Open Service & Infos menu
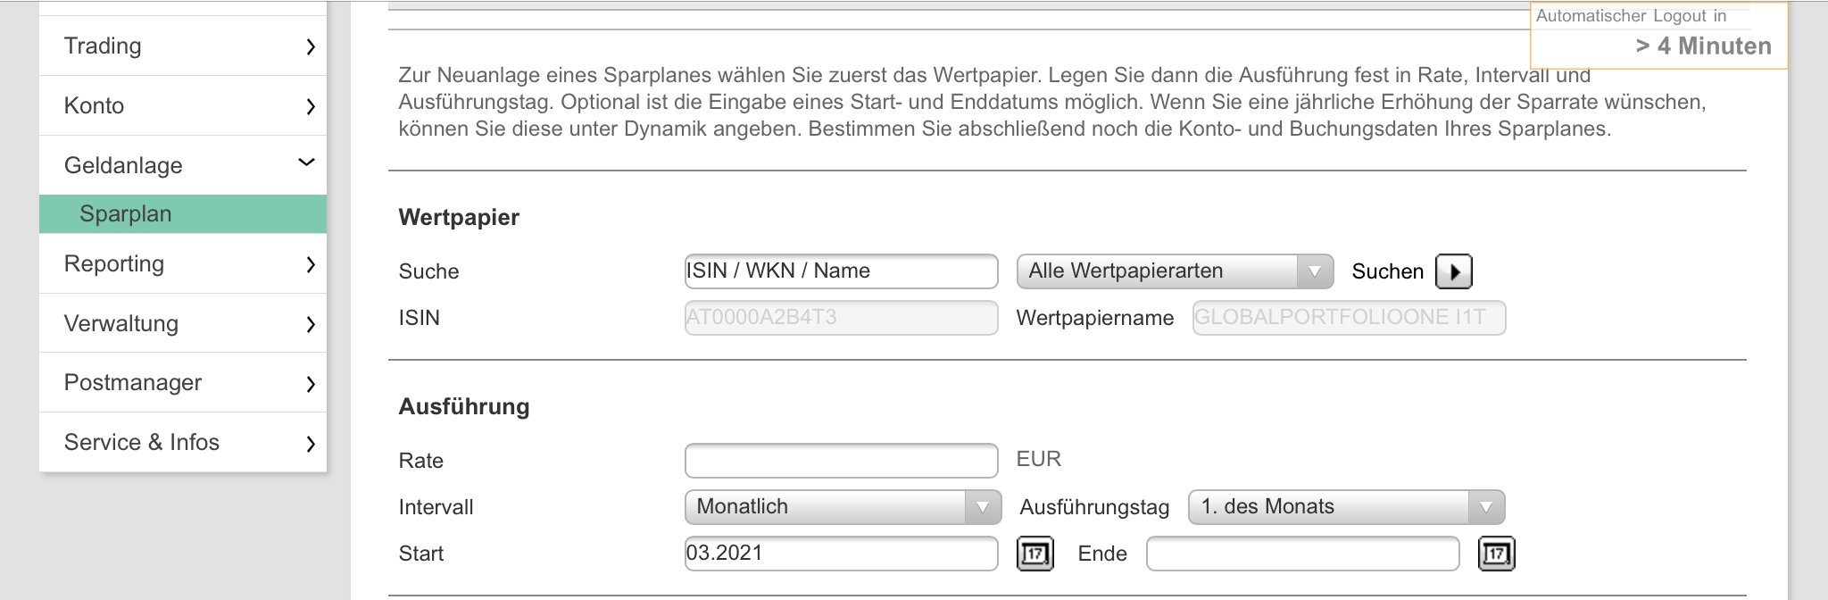The image size is (1828, 600). coord(183,443)
